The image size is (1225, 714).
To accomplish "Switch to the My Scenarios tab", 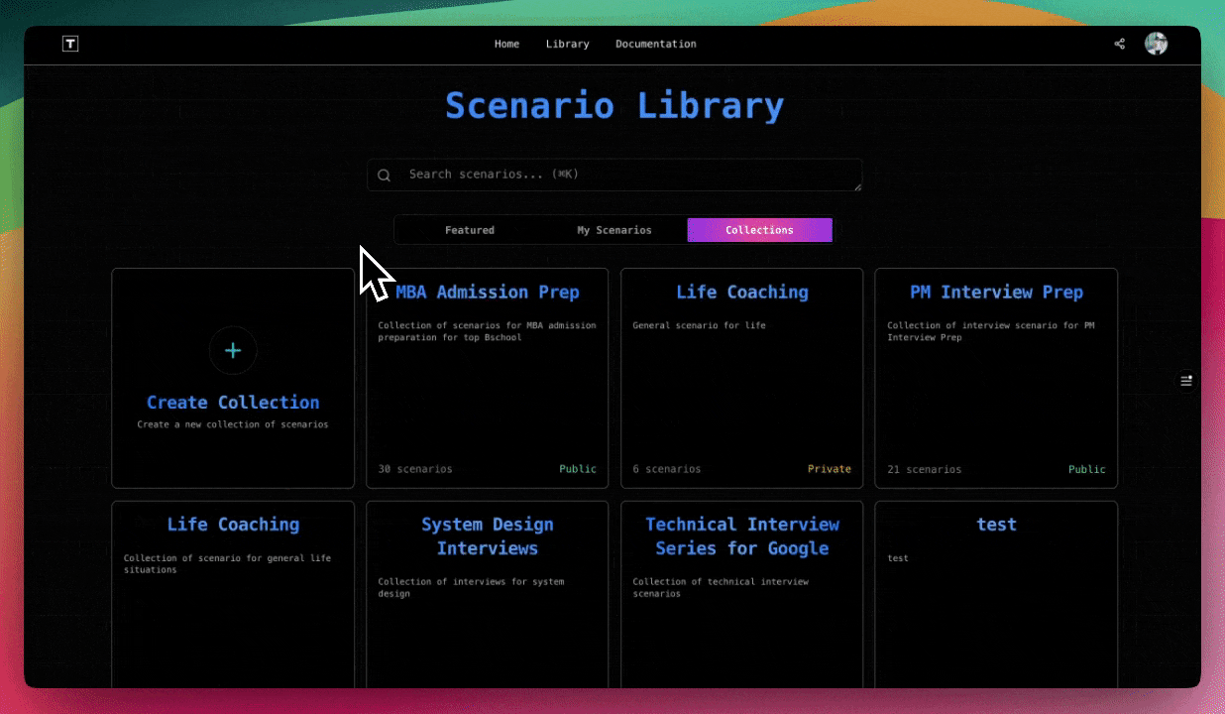I will (x=614, y=230).
